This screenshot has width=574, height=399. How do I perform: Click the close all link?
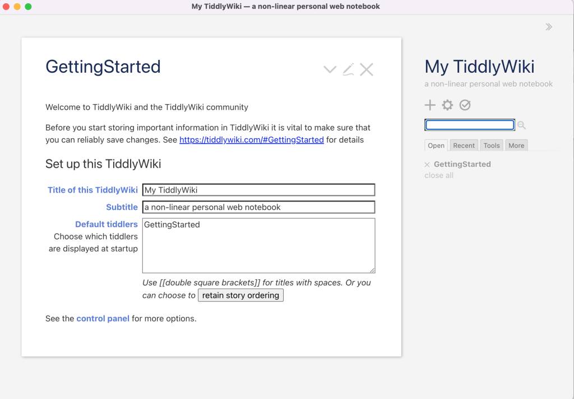439,175
